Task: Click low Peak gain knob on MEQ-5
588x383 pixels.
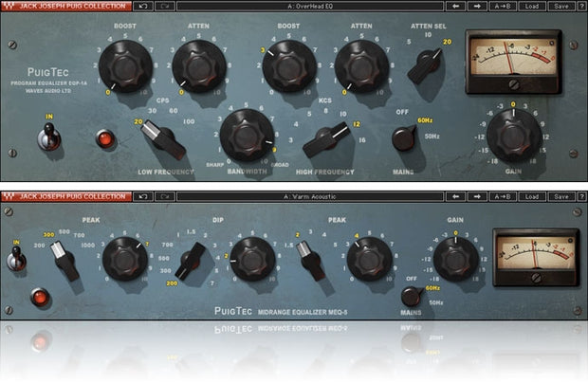Action: [125, 260]
